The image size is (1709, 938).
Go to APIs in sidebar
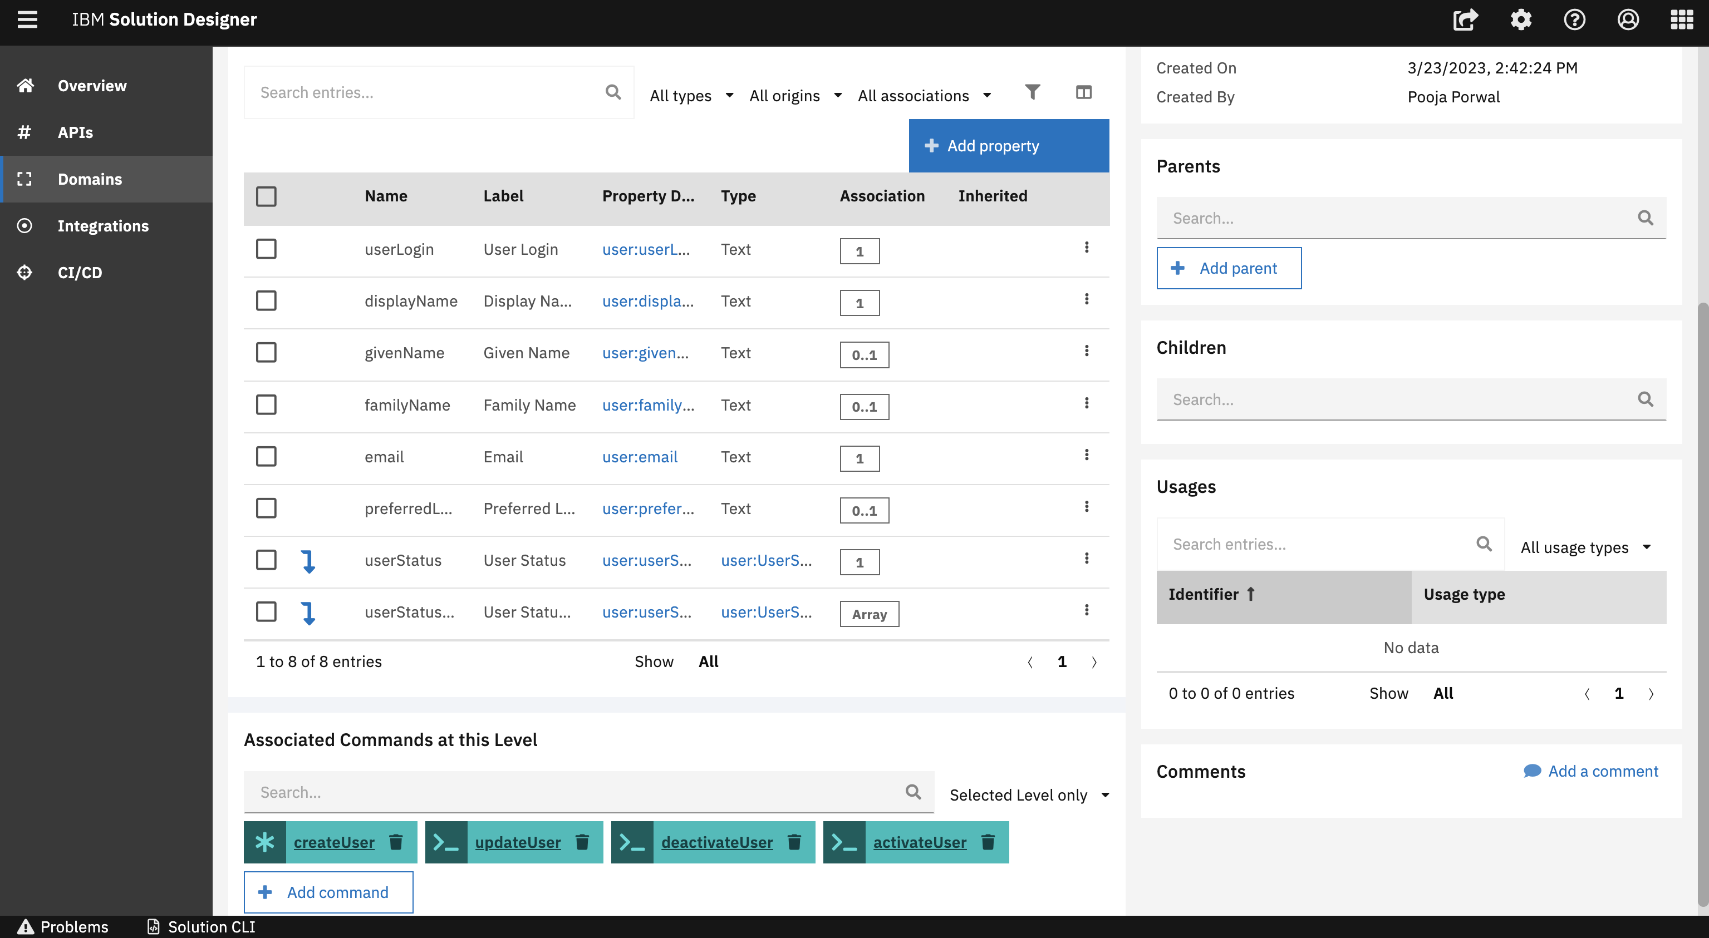75,132
